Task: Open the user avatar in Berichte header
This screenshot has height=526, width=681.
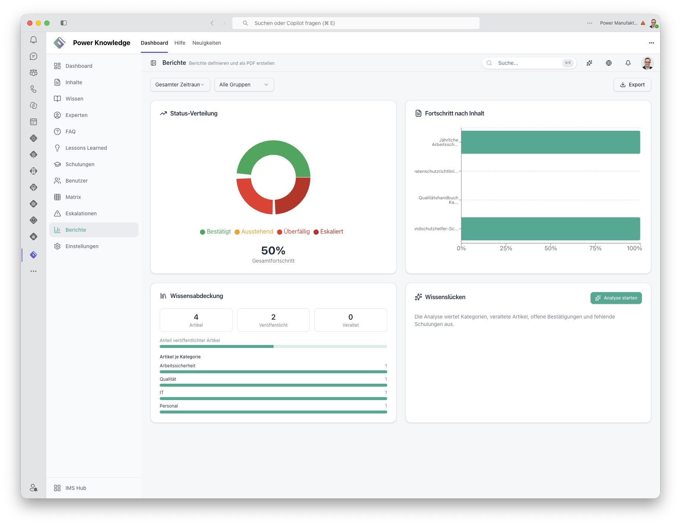Action: tap(647, 63)
